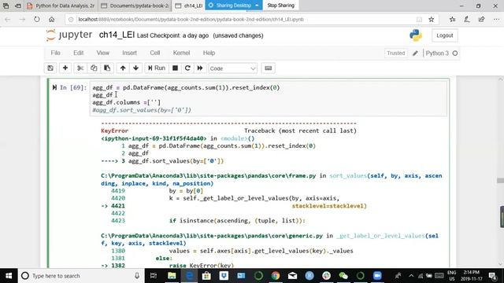Viewport: 504px width, 283px height.
Task: Open the Windows Start menu
Action: (x=9, y=276)
